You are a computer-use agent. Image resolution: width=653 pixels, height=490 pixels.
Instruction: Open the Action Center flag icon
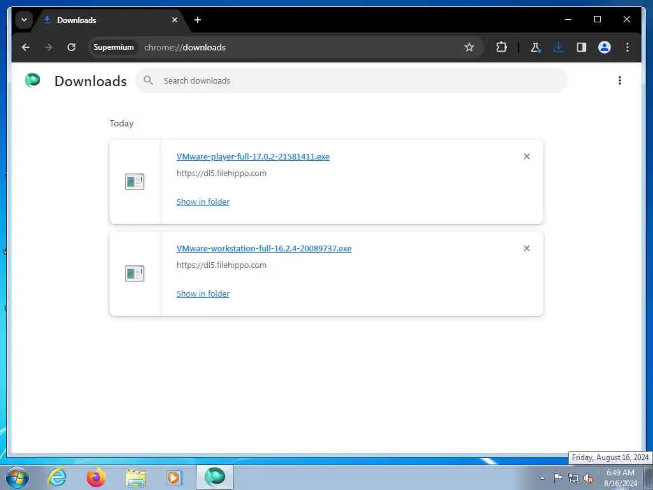click(557, 477)
